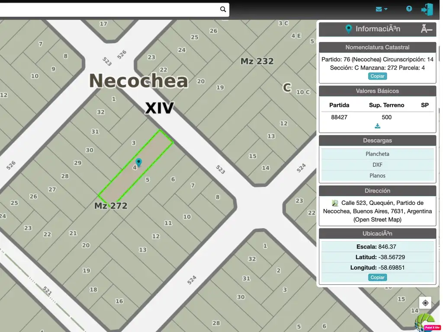Click the search magnifier icon
Viewport: 443px width, 332px height.
tap(223, 9)
